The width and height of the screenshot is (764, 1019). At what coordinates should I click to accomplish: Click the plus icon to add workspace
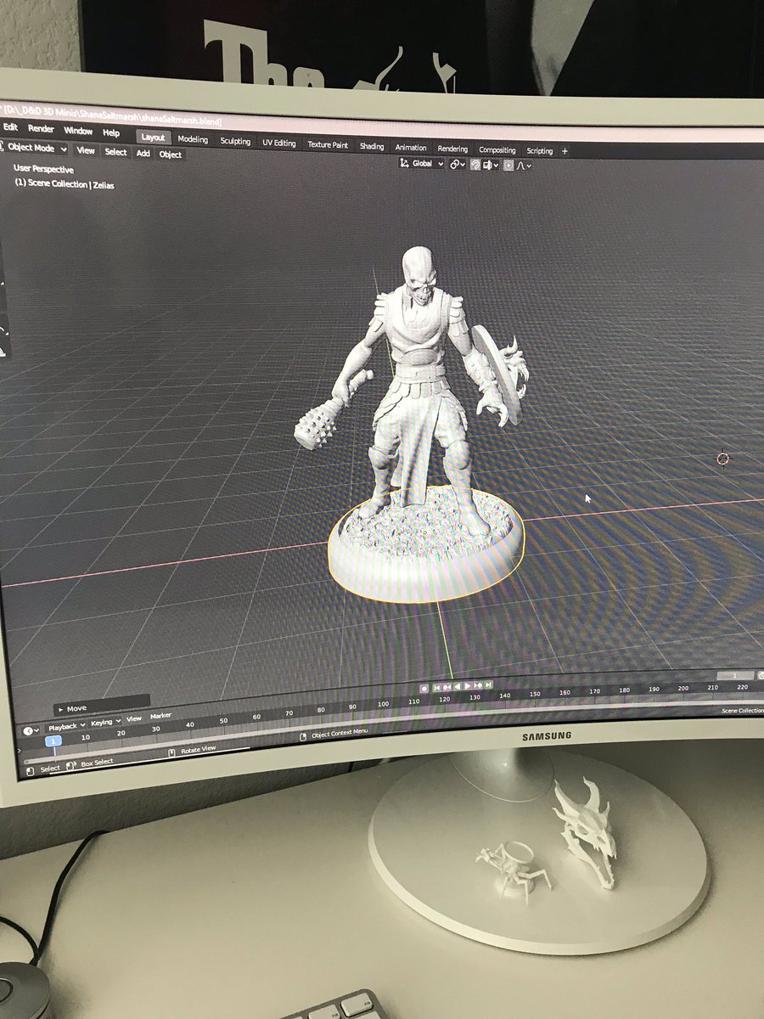pos(565,151)
